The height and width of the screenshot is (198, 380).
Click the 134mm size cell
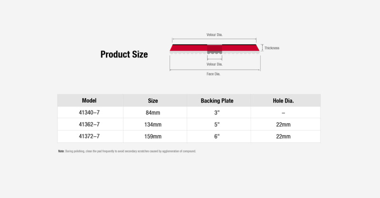[x=153, y=124]
